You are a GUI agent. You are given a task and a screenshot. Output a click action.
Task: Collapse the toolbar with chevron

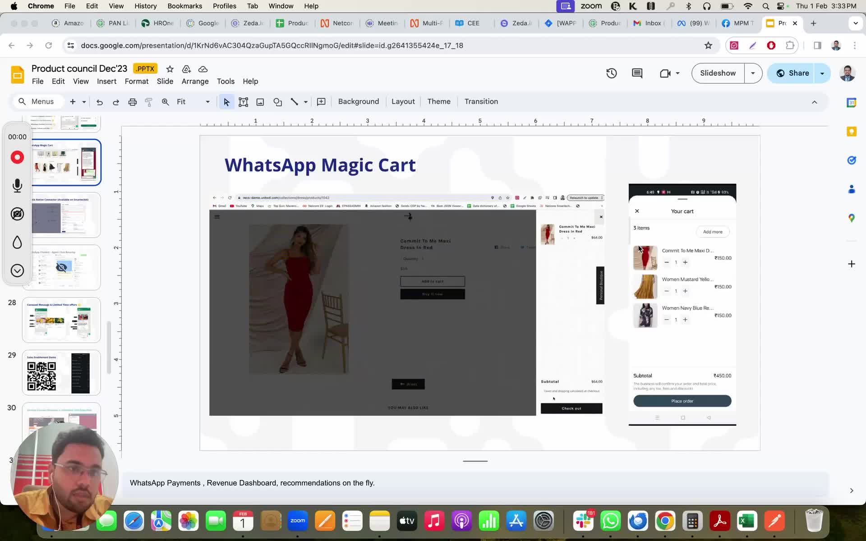pyautogui.click(x=814, y=102)
